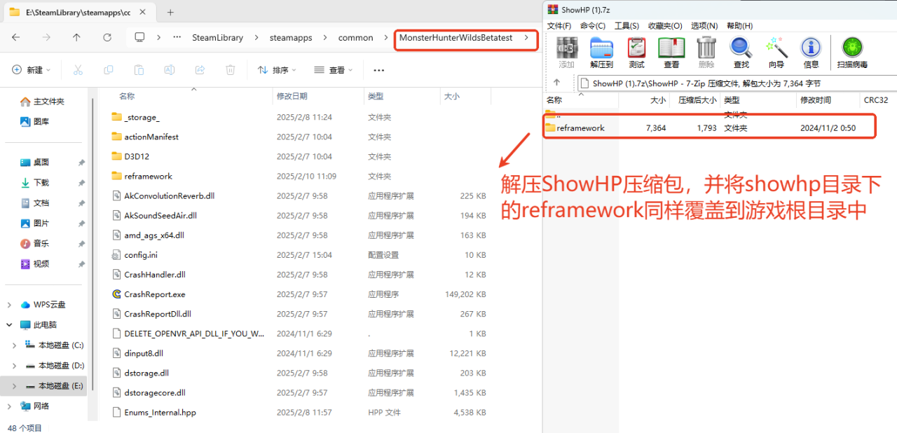Select the reframework folder in 7-Zip
This screenshot has height=433, width=897.
coord(580,128)
